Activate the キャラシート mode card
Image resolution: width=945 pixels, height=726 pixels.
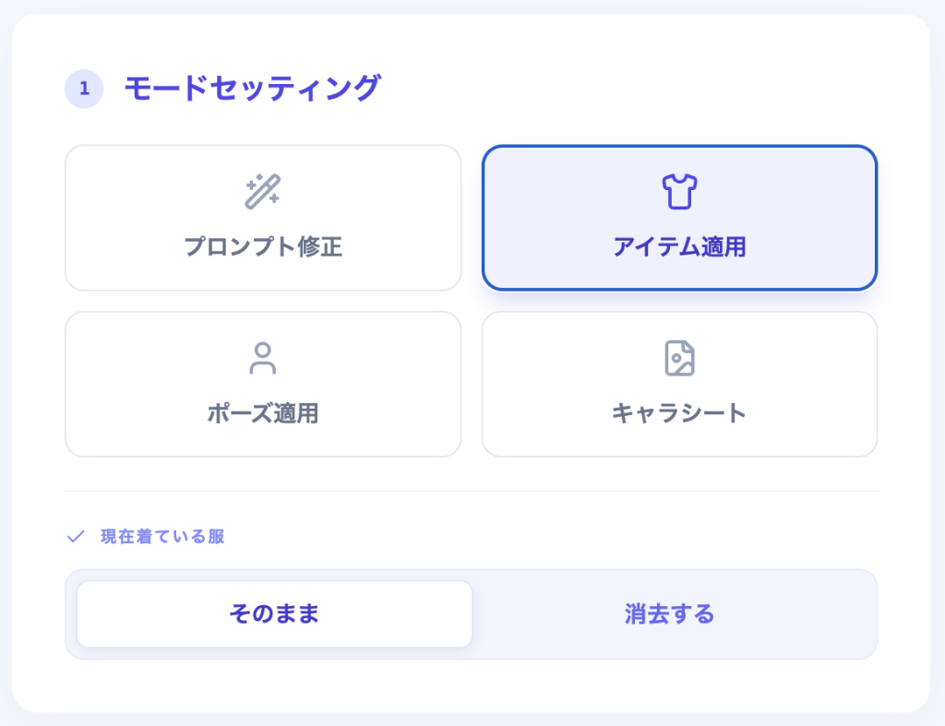(x=679, y=384)
